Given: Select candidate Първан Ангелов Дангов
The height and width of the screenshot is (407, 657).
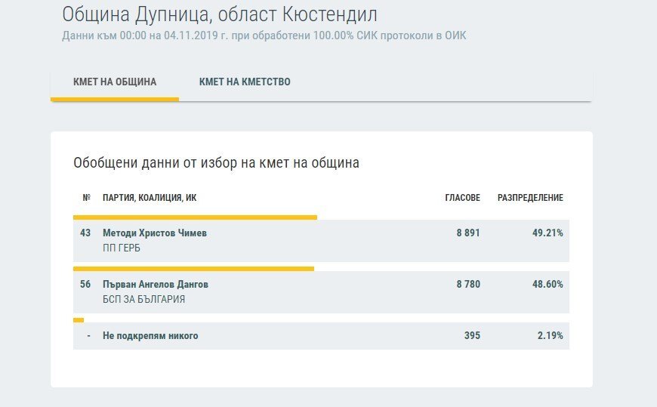Looking at the screenshot, I should pyautogui.click(x=156, y=284).
